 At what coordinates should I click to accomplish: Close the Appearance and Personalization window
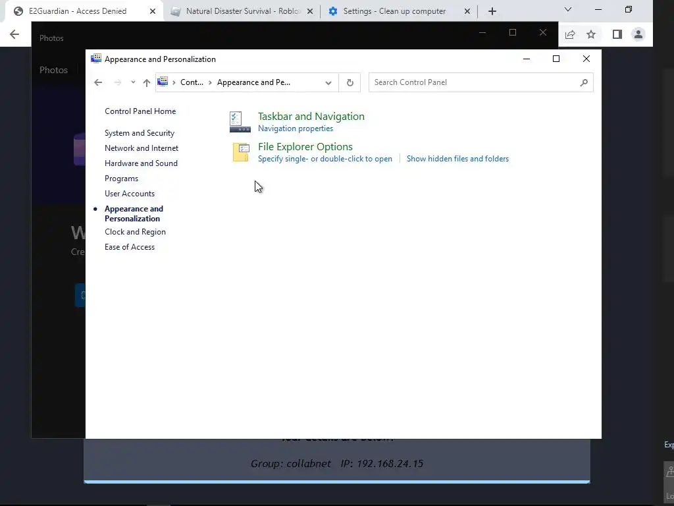tap(586, 59)
